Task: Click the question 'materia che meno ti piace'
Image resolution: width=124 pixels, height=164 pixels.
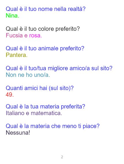Action: 52,126
